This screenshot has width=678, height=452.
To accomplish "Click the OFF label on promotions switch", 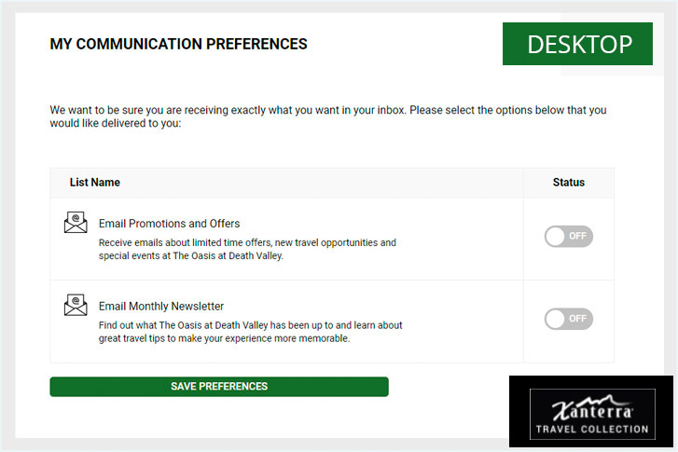I will tap(577, 236).
